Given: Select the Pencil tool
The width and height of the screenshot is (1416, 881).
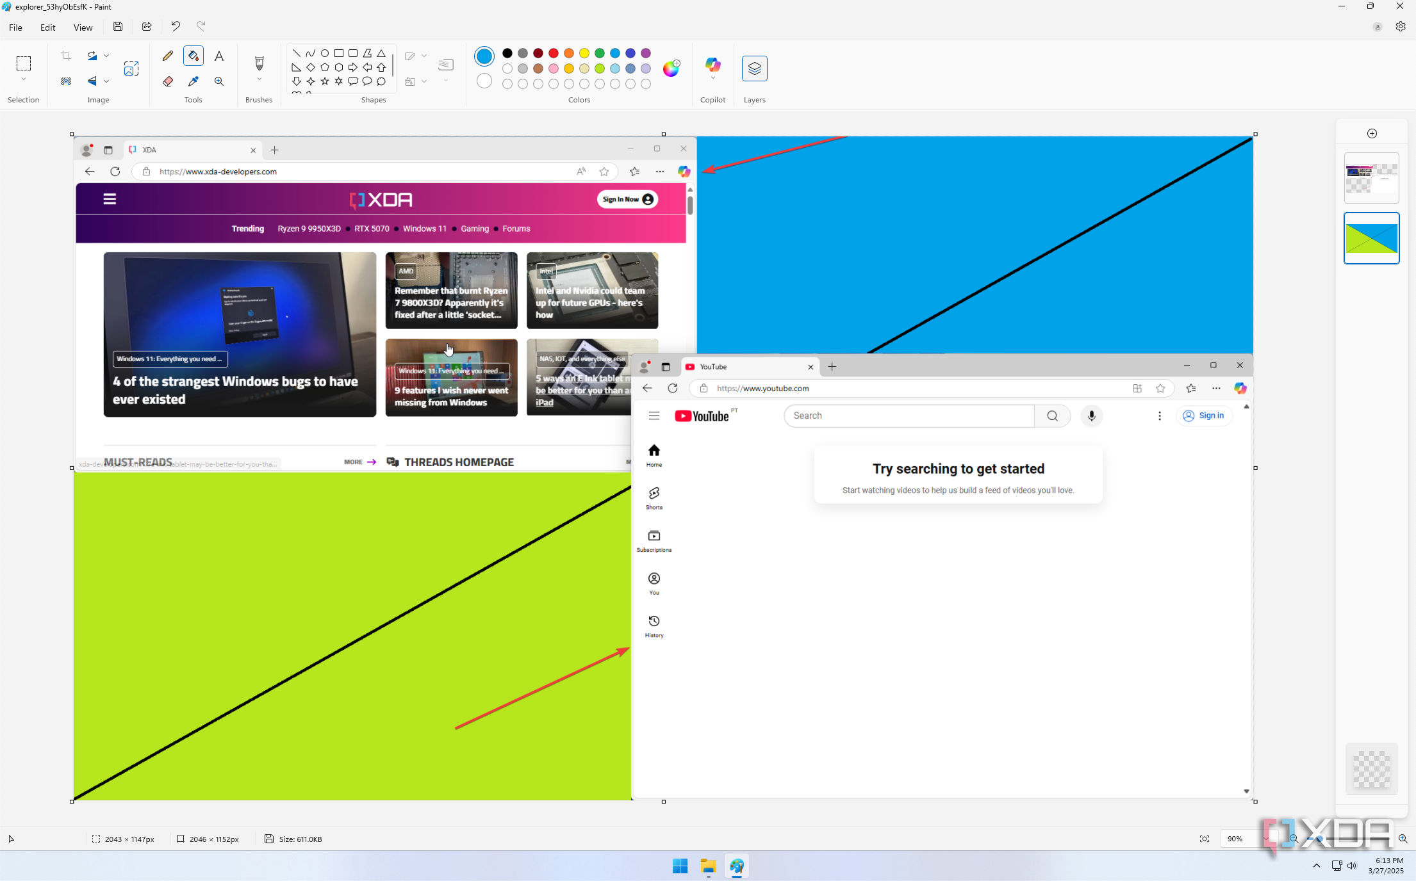Looking at the screenshot, I should (x=168, y=56).
